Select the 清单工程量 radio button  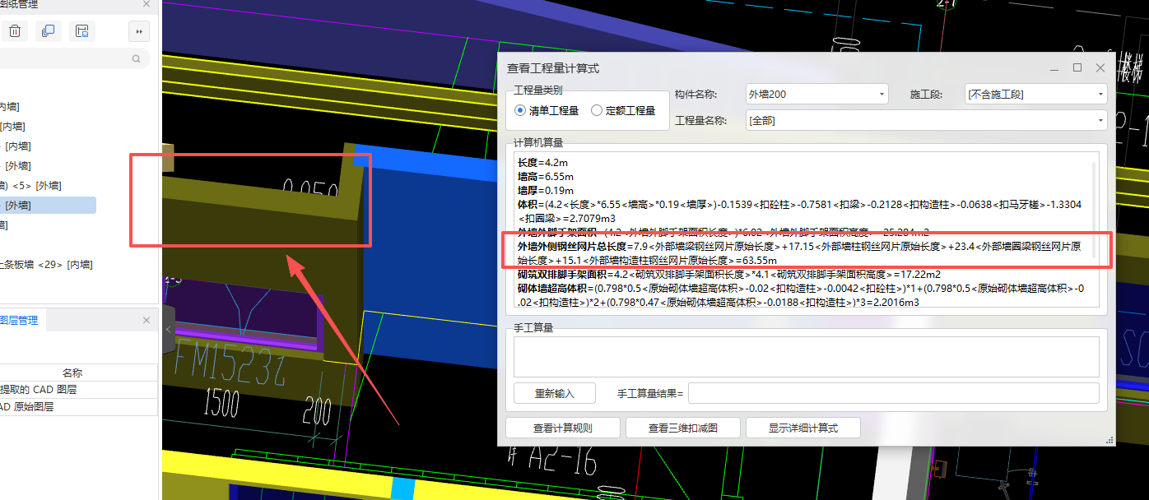pyautogui.click(x=519, y=112)
